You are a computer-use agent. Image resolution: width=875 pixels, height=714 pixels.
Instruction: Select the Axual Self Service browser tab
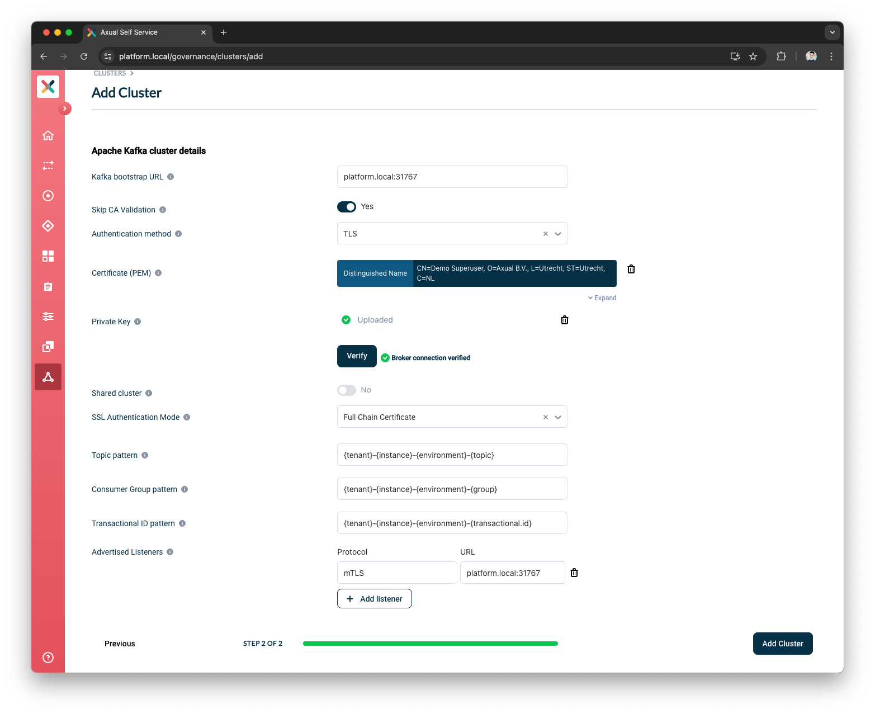[148, 32]
